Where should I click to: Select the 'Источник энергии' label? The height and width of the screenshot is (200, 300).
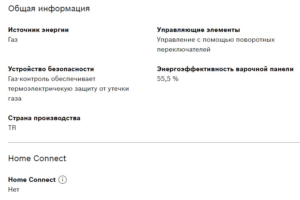(x=38, y=30)
